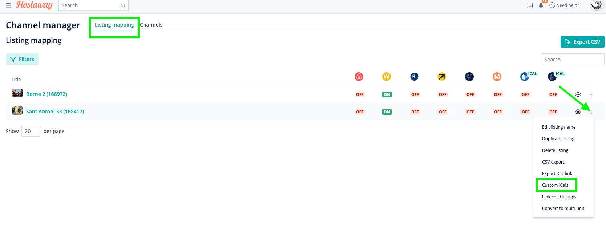Toggle second ICAL OFF badge for Borne 2
The image size is (606, 226).
[553, 94]
